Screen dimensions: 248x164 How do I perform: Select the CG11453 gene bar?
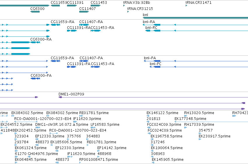[96, 6]
